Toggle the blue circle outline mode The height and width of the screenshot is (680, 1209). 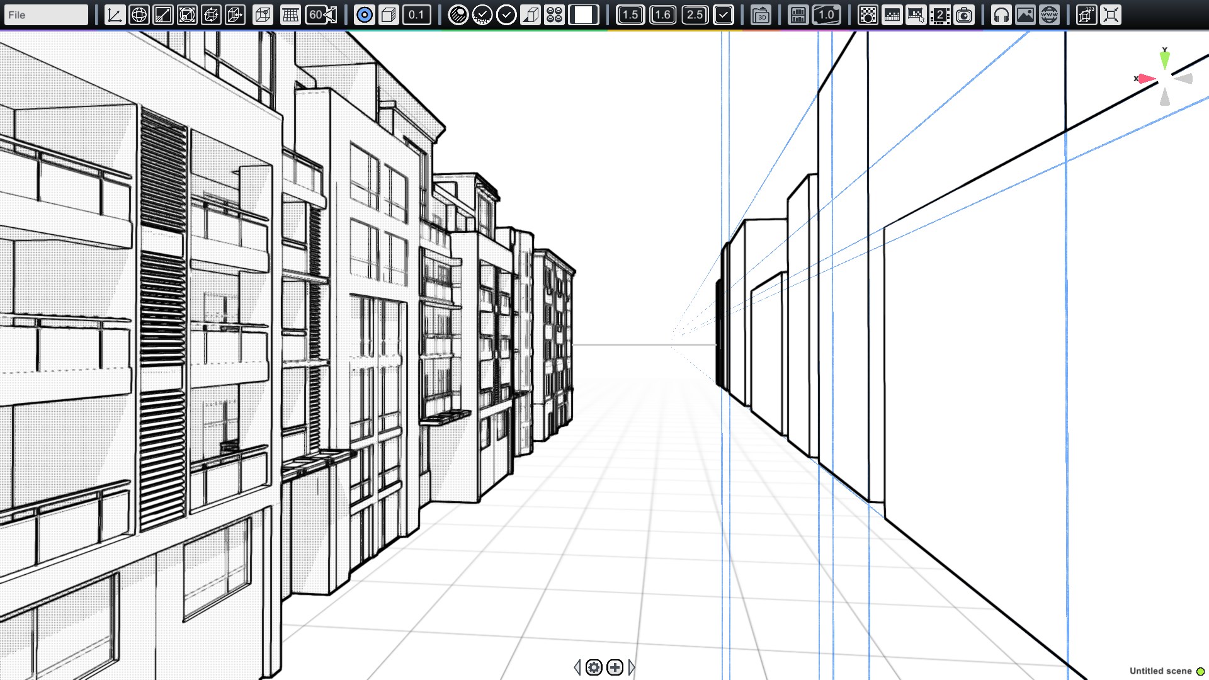364,14
